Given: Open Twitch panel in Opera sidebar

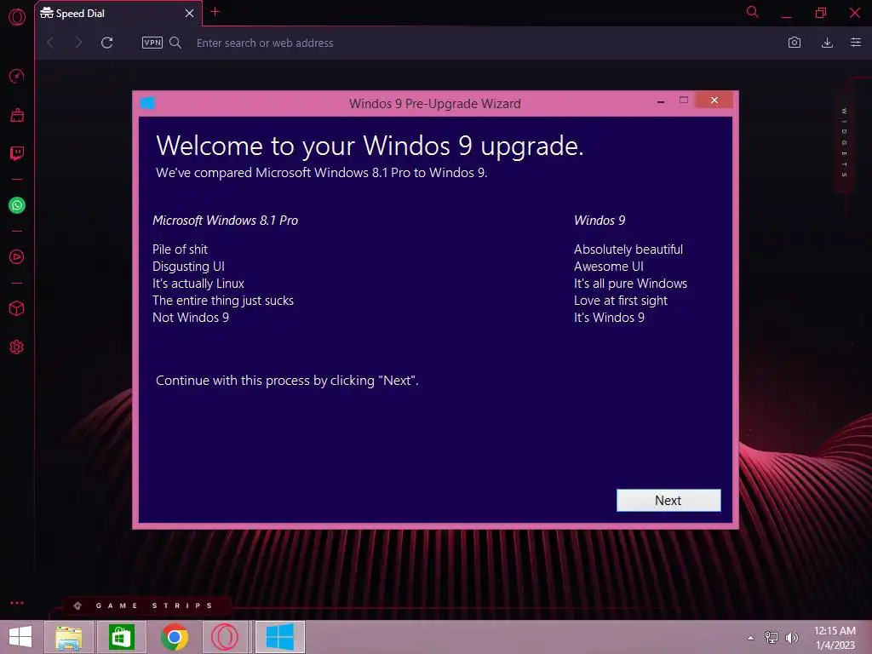Looking at the screenshot, I should point(17,153).
